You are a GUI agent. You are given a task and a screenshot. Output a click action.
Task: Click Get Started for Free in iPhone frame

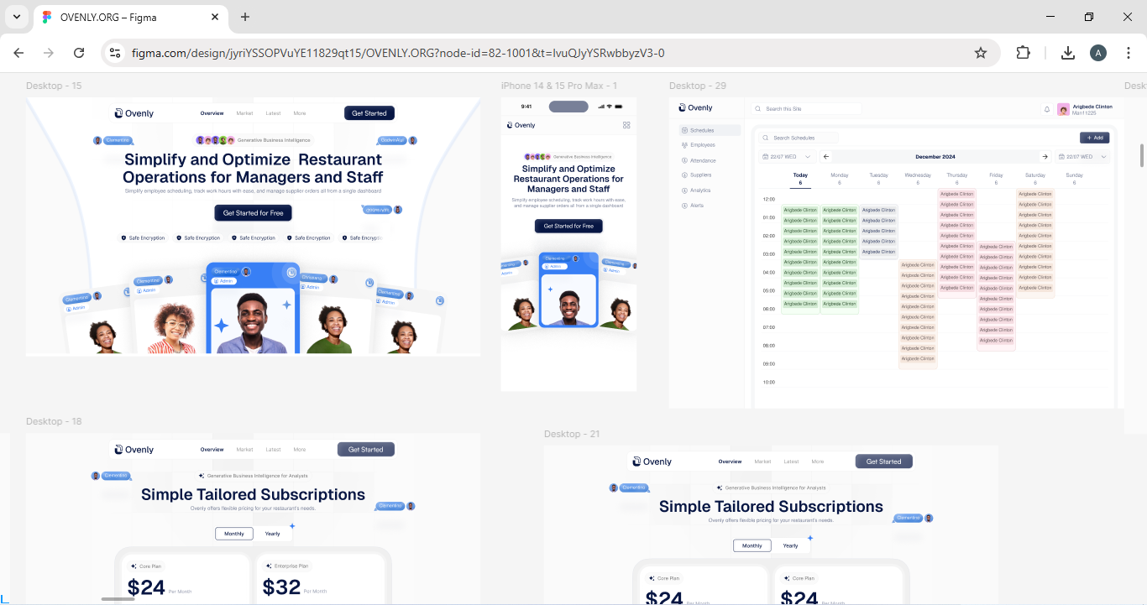(568, 226)
